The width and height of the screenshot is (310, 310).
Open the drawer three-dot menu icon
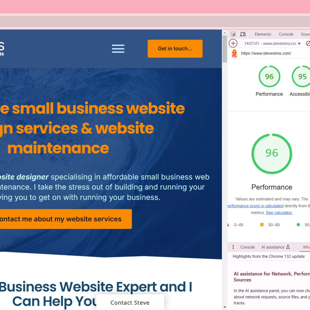point(233,247)
